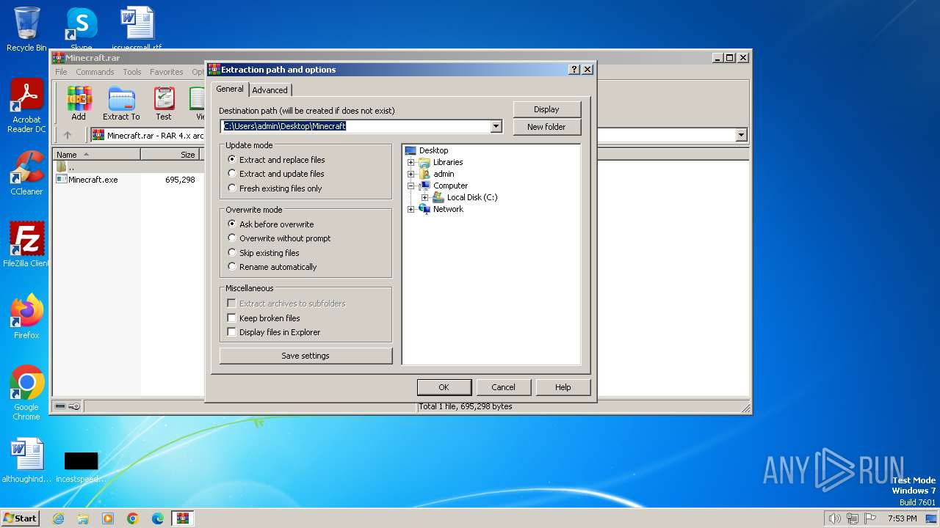Open the Commands menu
The width and height of the screenshot is (940, 528).
(95, 72)
